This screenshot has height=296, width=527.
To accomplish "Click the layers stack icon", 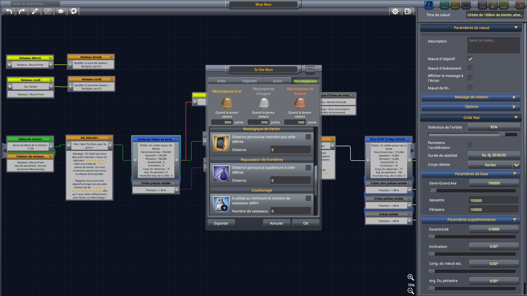I will coord(61,11).
